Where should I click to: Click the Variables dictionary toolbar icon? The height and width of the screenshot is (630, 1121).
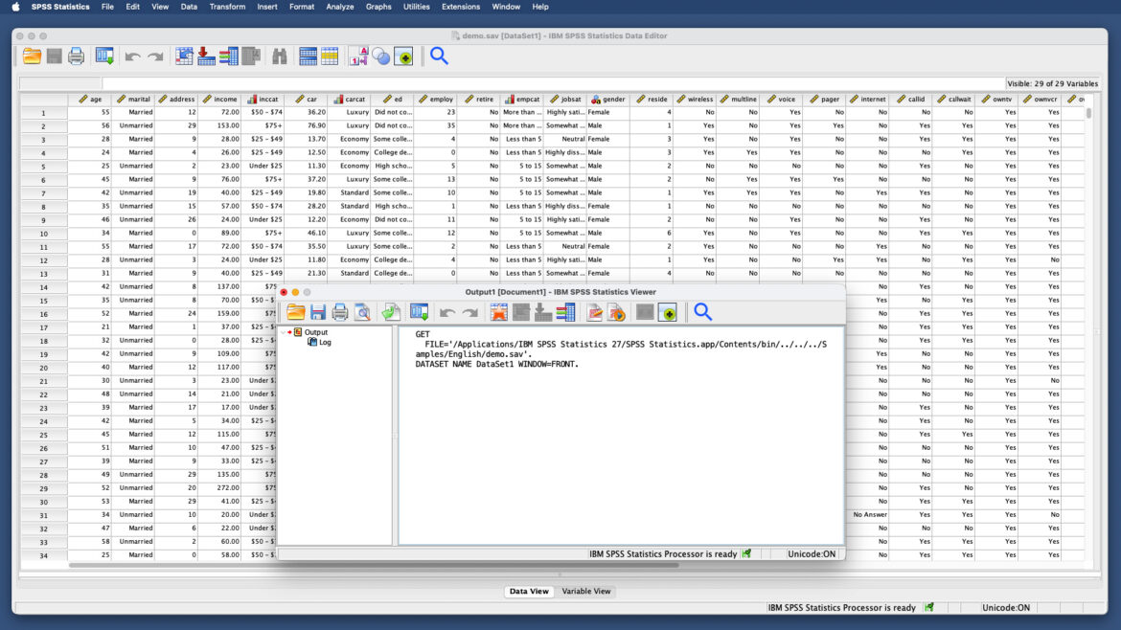230,56
